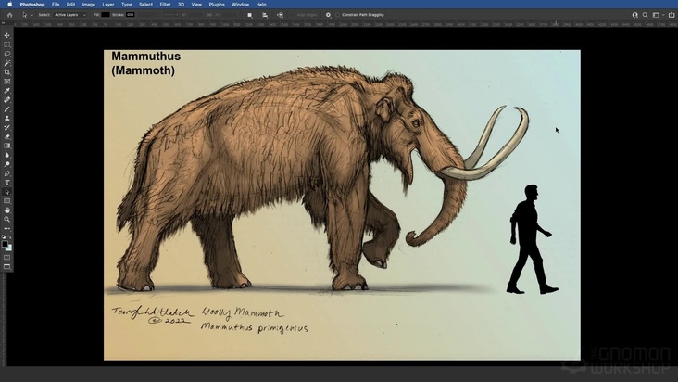
Task: Select the Magic Wand tool
Action: pyautogui.click(x=6, y=63)
